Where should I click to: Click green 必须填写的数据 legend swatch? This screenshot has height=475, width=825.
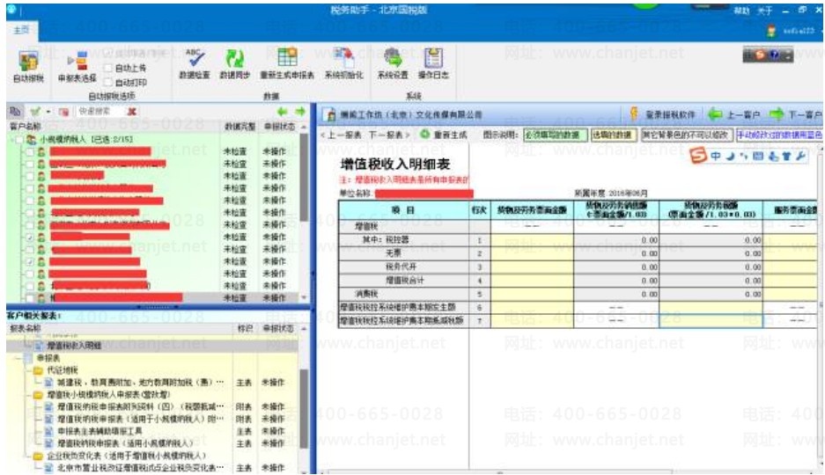[x=555, y=135]
